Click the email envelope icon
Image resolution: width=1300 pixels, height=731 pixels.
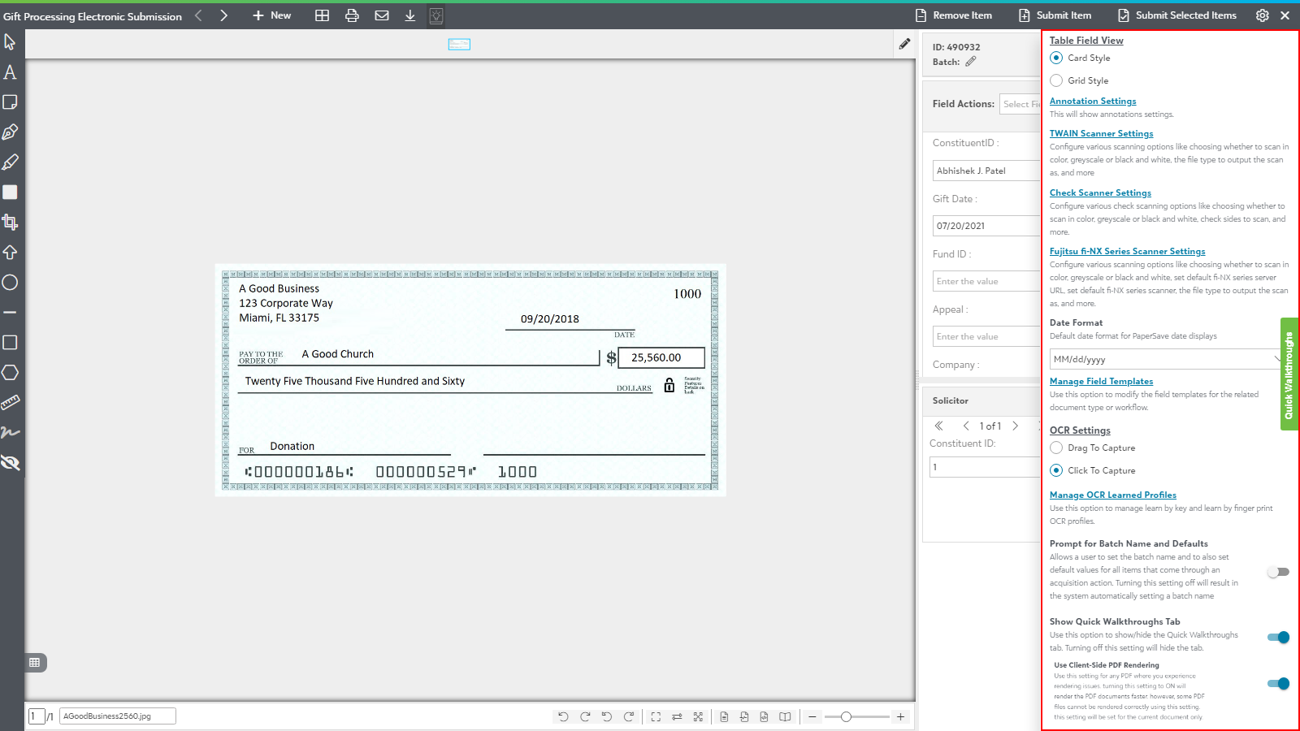point(381,15)
